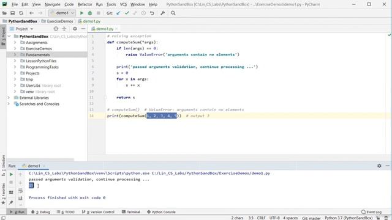
Task: Open the Terminal tool window
Action: pyautogui.click(x=131, y=212)
